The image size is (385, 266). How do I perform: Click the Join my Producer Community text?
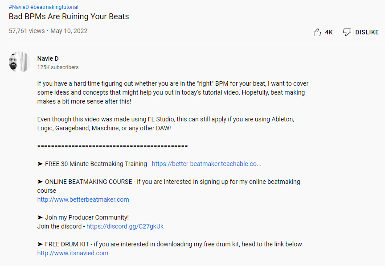point(87,217)
